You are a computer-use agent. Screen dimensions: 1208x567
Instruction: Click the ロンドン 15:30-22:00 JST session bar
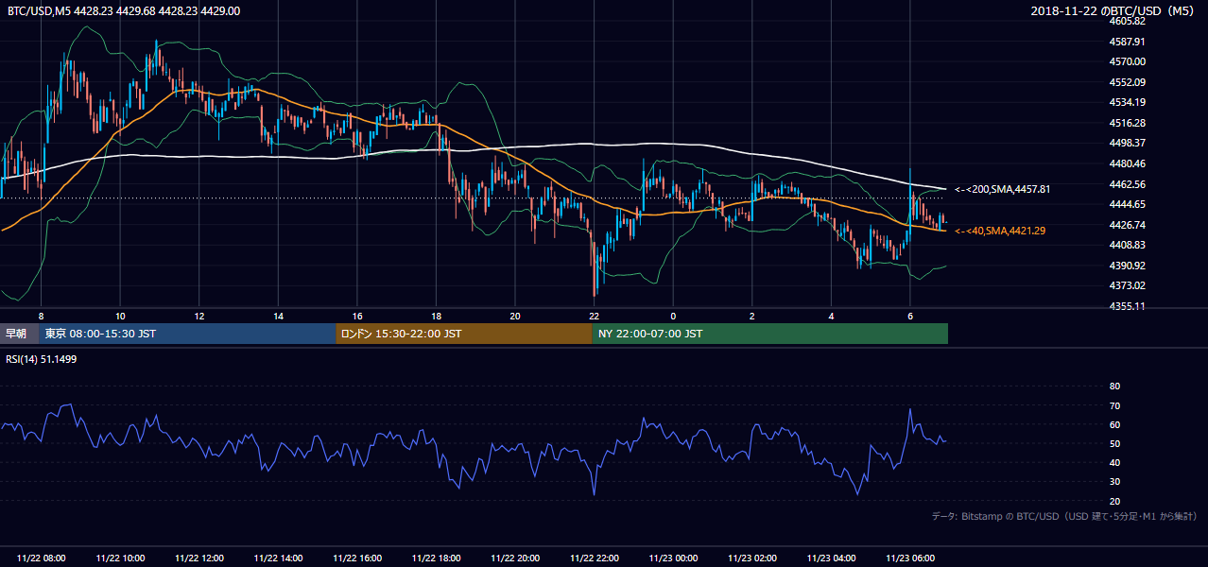pyautogui.click(x=464, y=334)
